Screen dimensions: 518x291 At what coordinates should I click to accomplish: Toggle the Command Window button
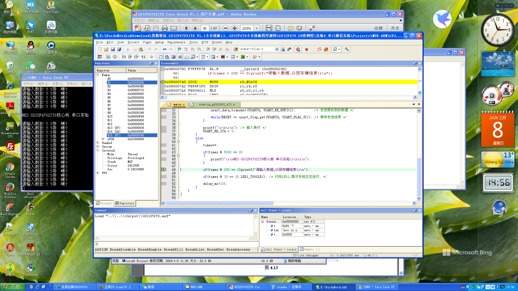coord(160,57)
